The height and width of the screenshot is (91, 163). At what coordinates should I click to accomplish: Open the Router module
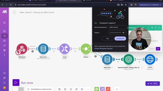(86, 49)
